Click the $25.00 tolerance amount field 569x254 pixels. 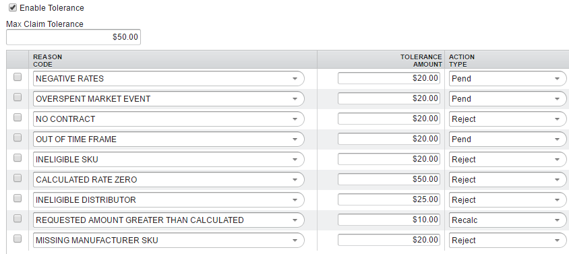coord(389,199)
